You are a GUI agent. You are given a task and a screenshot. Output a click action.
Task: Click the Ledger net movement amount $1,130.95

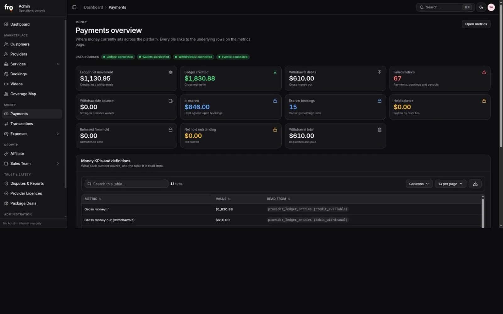95,78
